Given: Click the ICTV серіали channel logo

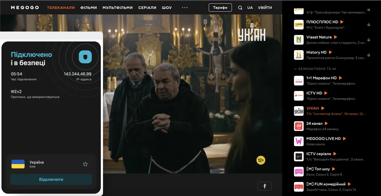Looking at the screenshot, I should click(299, 156).
